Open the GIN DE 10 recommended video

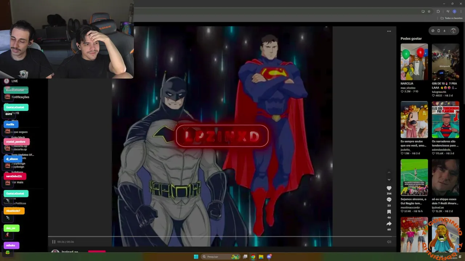(x=445, y=62)
